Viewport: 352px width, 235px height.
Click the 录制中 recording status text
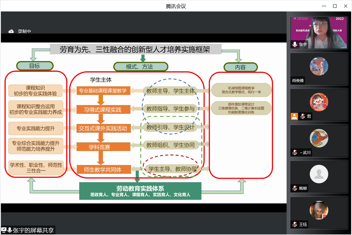coord(24,31)
